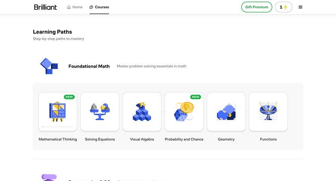Open the Probability and Chance dice icon
336x181 pixels.
184,111
